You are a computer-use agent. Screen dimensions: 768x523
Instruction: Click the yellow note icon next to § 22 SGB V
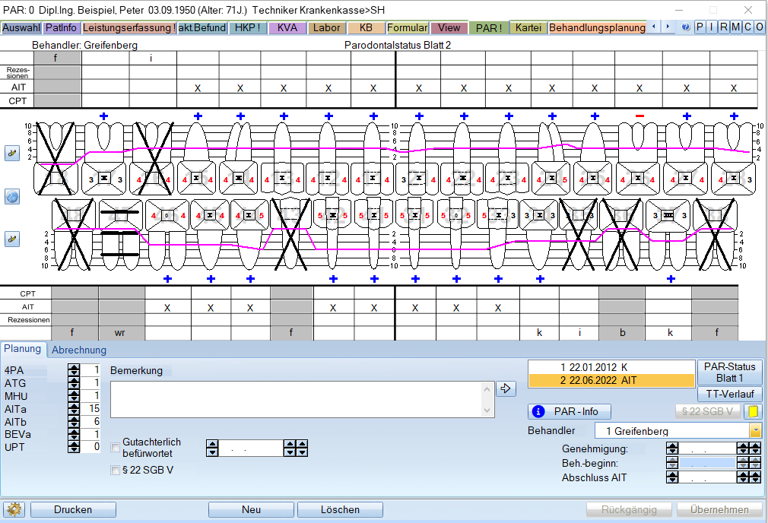point(753,411)
